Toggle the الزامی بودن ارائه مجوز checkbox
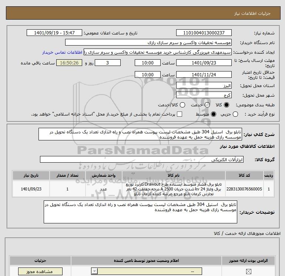Image resolution: width=285 pixels, height=276 pixels. [x=248, y=272]
